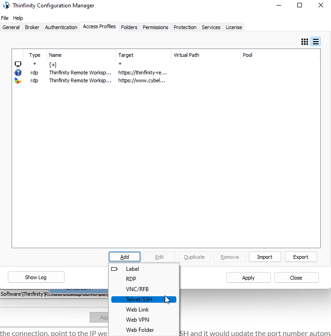The height and width of the screenshot is (336, 331).
Task: Select the Thinfinity Remote Worksp… name in cybel row
Action: coord(80,80)
